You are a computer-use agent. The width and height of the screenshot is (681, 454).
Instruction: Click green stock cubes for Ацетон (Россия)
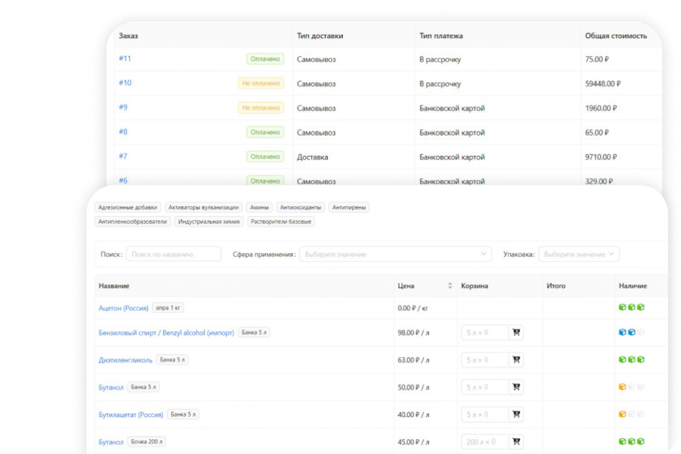click(631, 308)
